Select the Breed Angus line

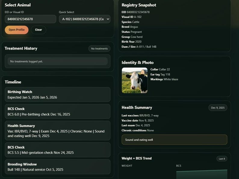click(130, 27)
